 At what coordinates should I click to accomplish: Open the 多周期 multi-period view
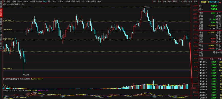tap(94, 2)
